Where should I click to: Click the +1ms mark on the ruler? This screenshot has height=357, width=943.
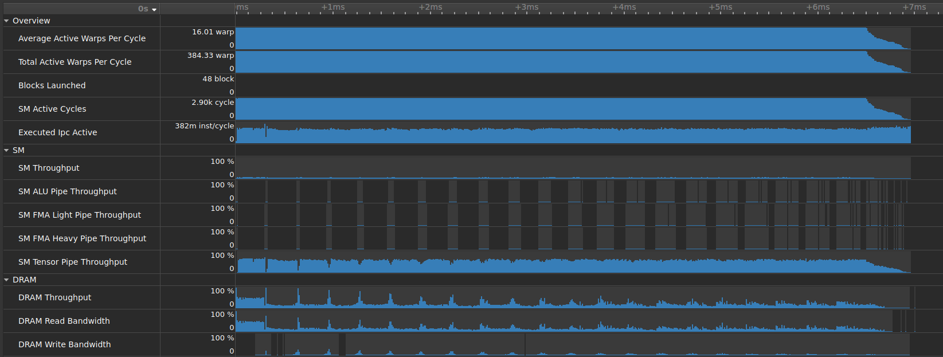pyautogui.click(x=333, y=7)
